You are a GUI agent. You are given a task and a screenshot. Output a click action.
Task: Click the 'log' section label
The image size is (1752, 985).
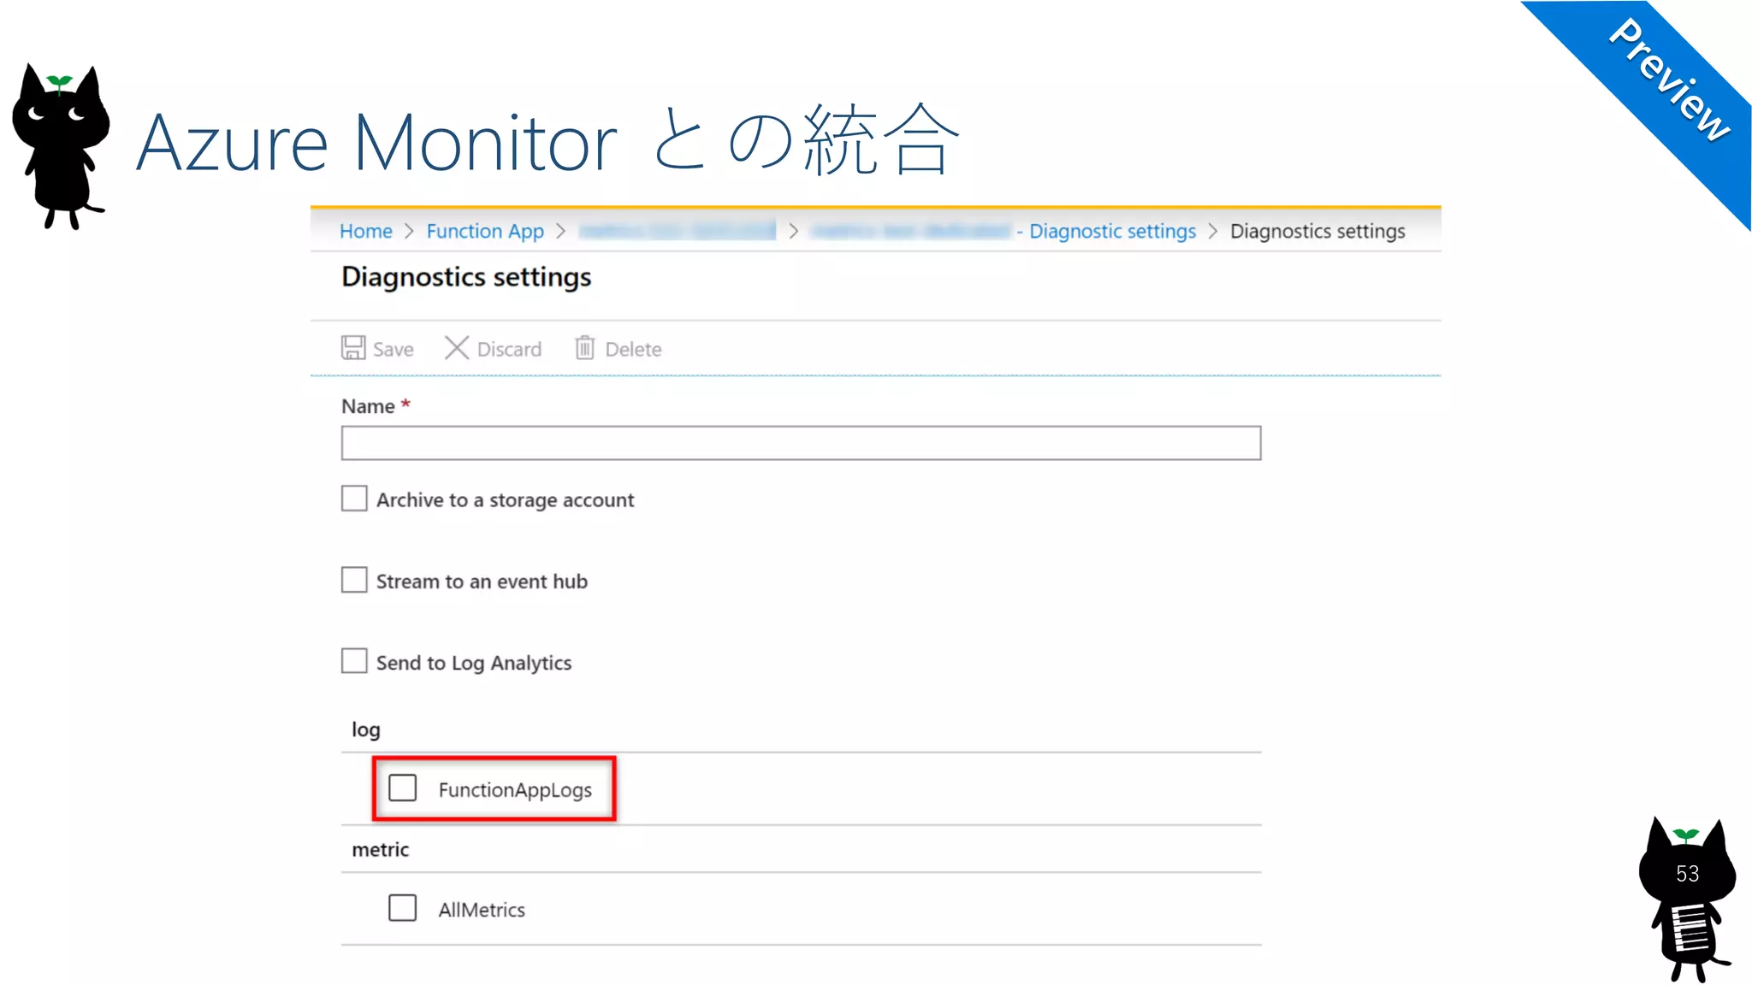pos(366,729)
